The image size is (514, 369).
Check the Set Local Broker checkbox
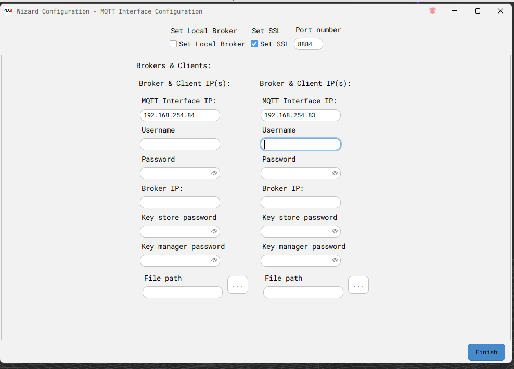click(173, 44)
